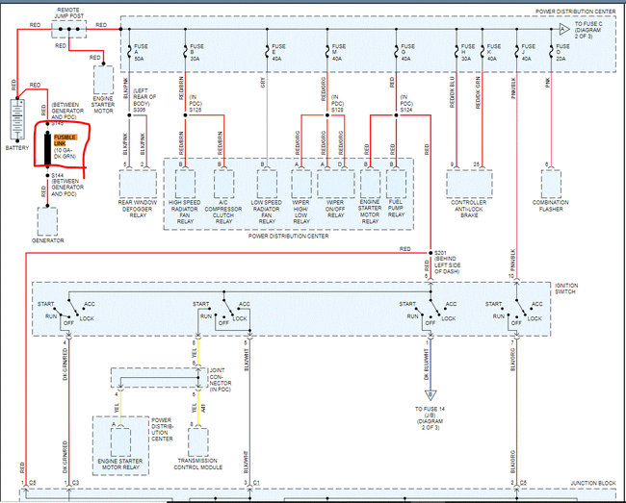The width and height of the screenshot is (626, 503).
Task: Select the GENERATOR component box
Action: [x=47, y=221]
